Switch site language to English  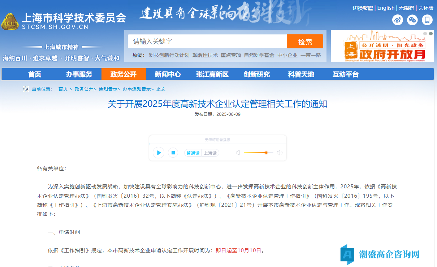(x=386, y=8)
